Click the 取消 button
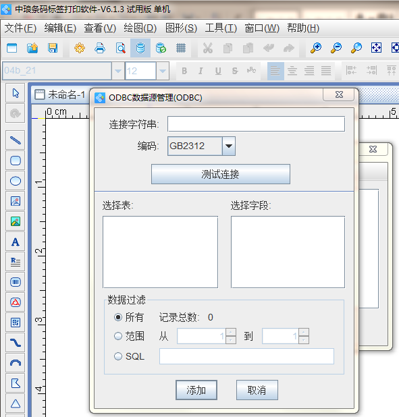The height and width of the screenshot is (417, 399). (257, 390)
